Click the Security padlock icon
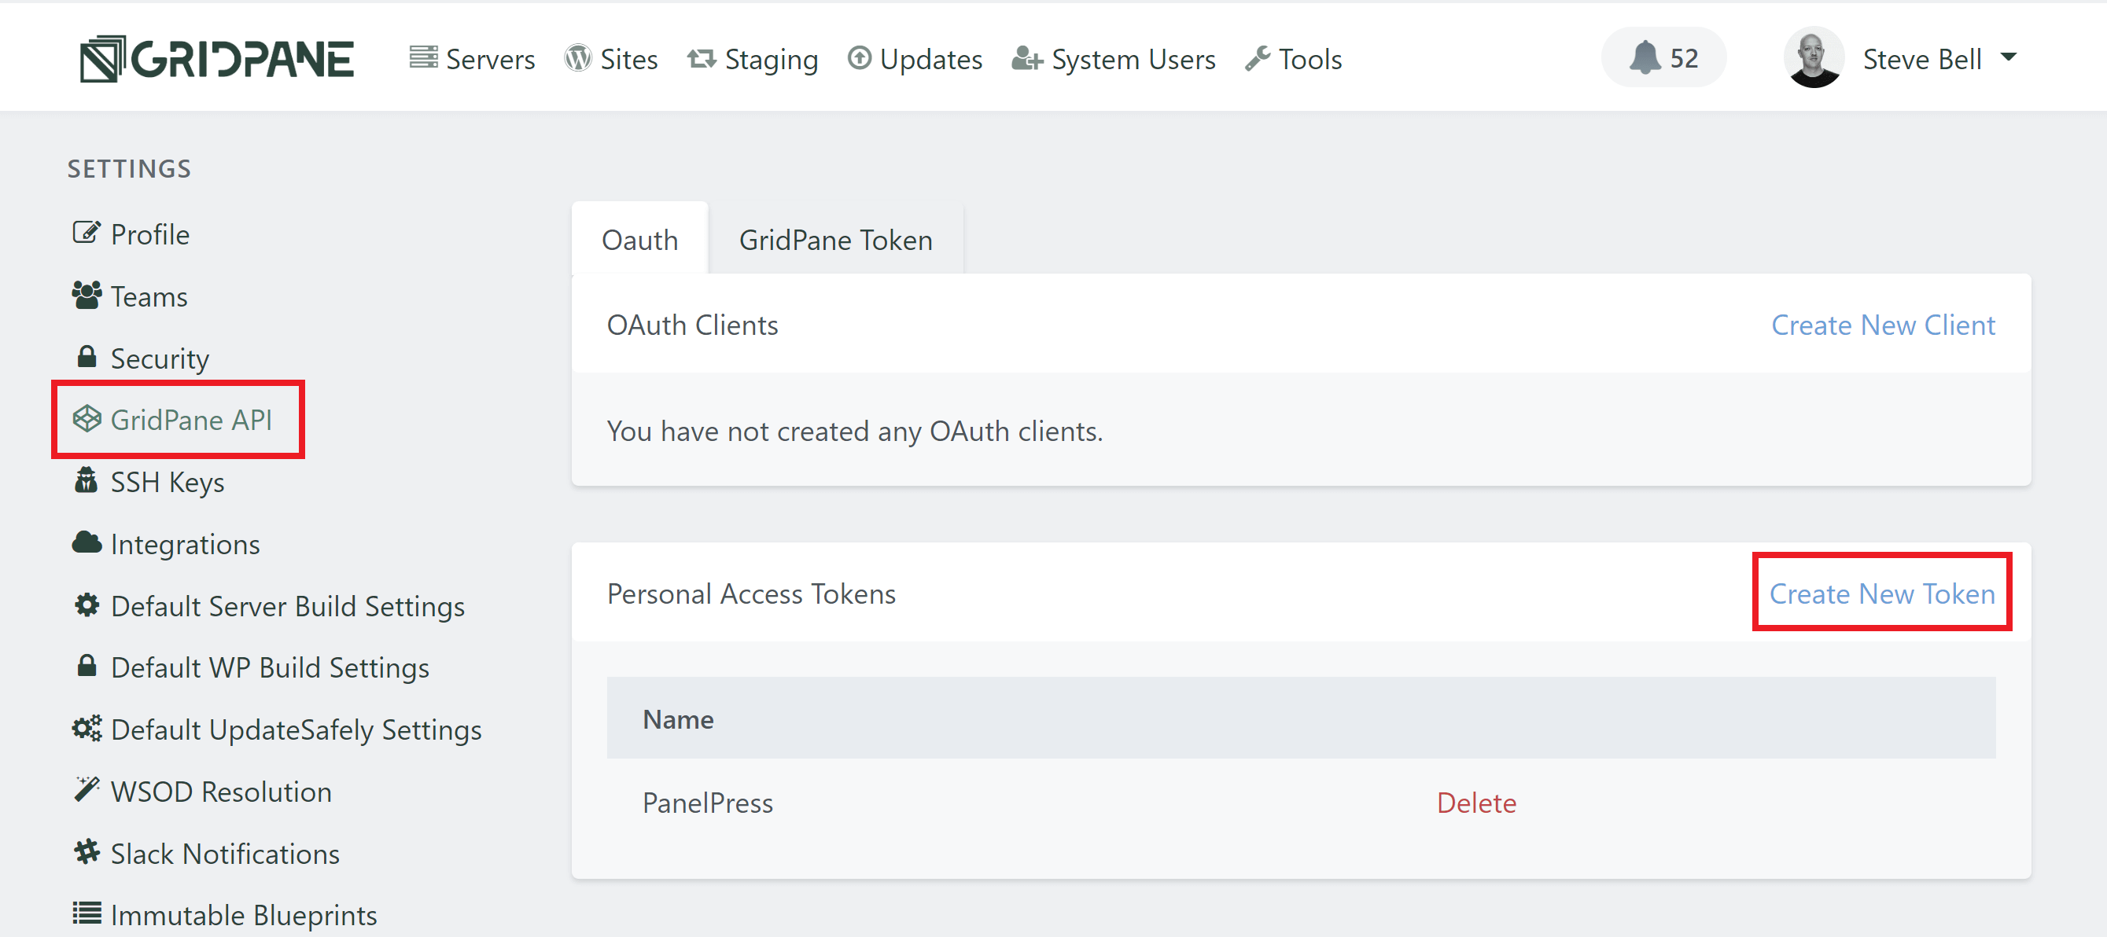 [x=87, y=357]
